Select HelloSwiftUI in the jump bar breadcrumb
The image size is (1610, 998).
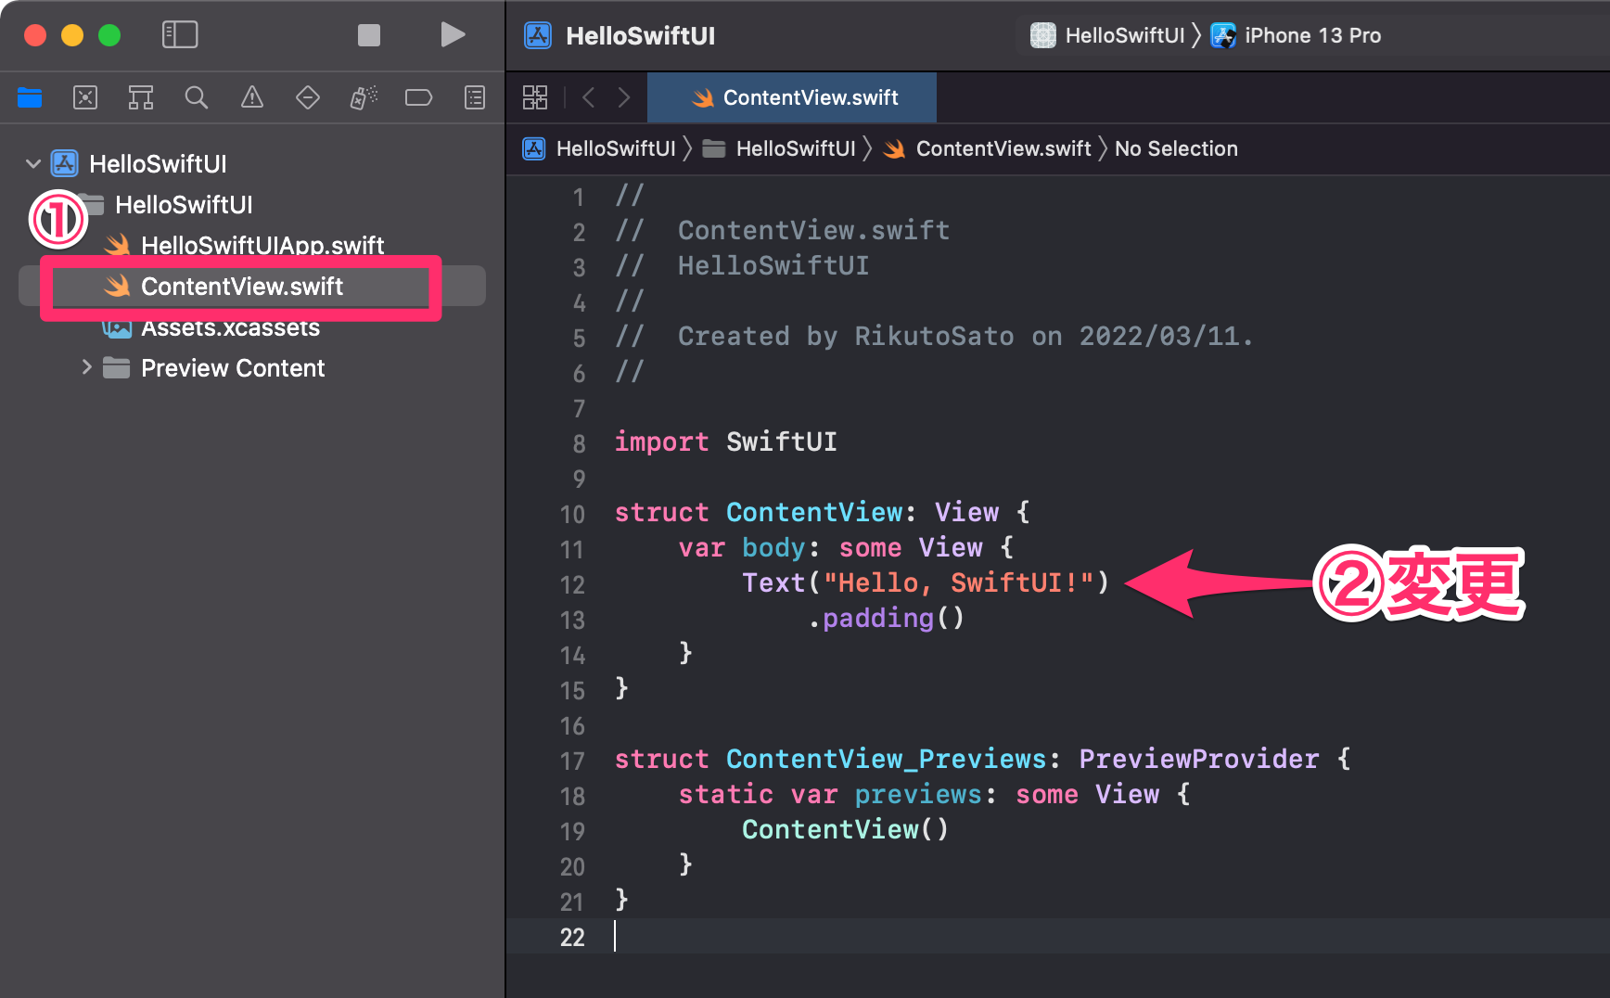click(x=615, y=148)
